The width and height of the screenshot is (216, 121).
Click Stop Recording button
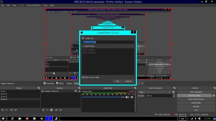pyautogui.click(x=194, y=95)
